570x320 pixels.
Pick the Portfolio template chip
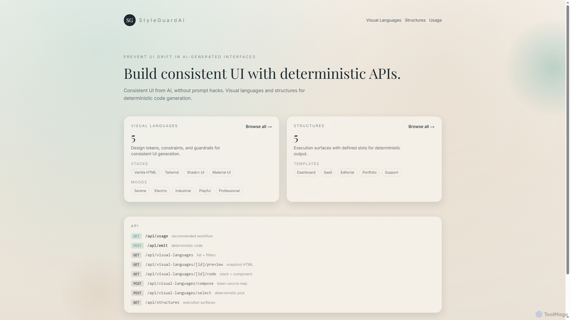pos(369,172)
